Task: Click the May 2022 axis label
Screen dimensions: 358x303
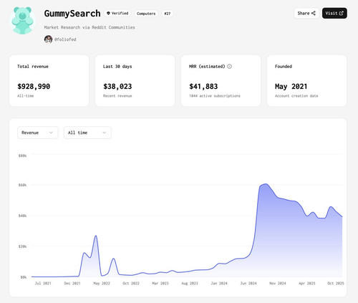Action: click(x=102, y=283)
